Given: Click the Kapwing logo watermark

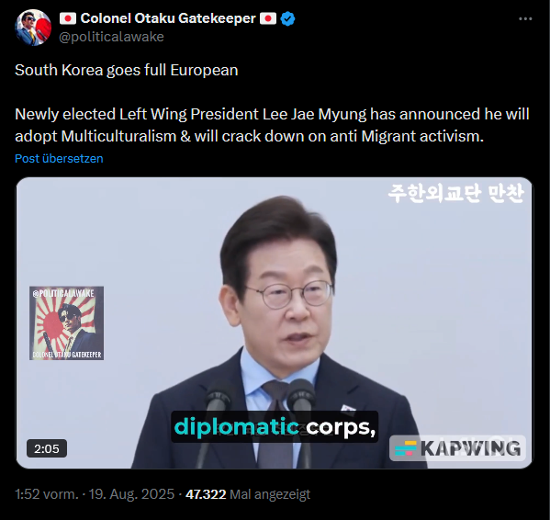Looking at the screenshot, I should pos(457,448).
